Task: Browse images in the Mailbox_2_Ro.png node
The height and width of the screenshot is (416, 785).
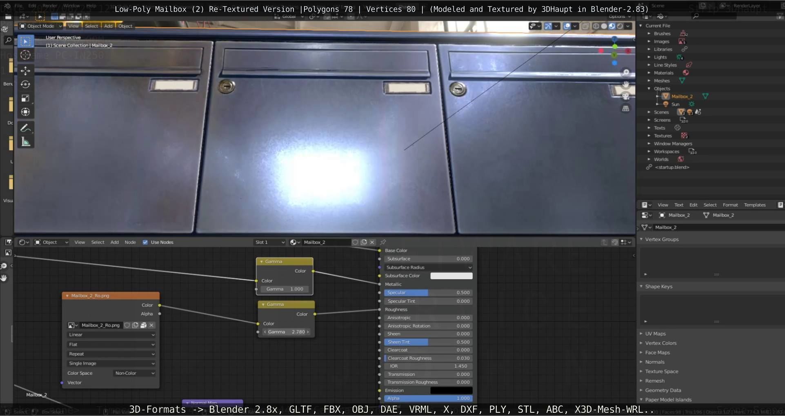Action: click(73, 325)
